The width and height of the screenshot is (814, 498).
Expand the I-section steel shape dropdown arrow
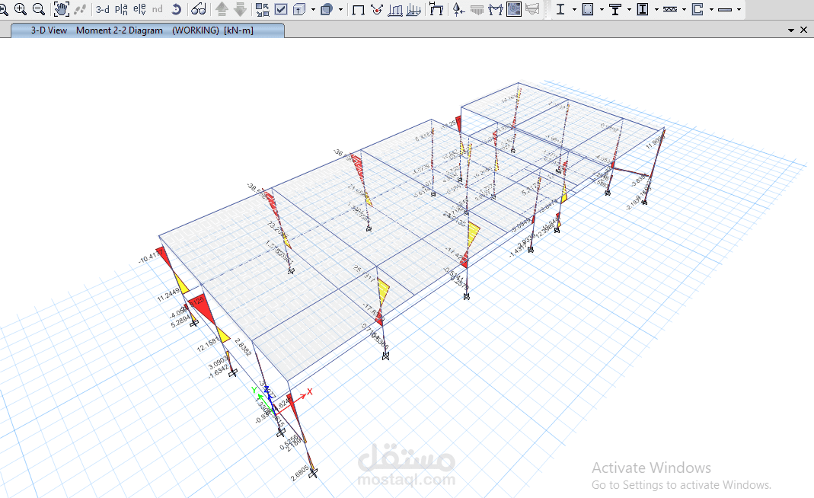(573, 10)
